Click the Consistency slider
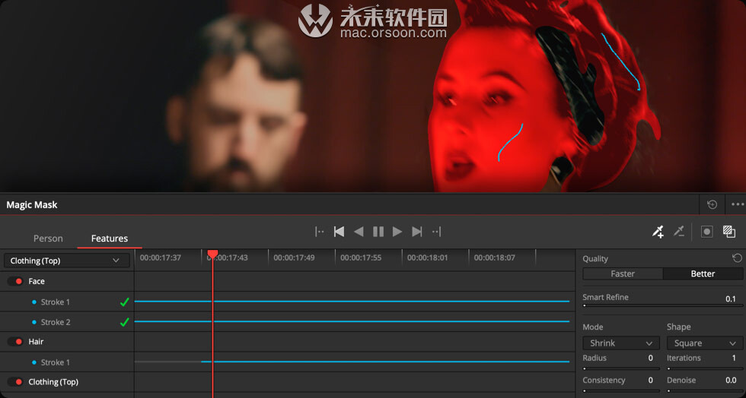The width and height of the screenshot is (746, 398). pyautogui.click(x=621, y=391)
